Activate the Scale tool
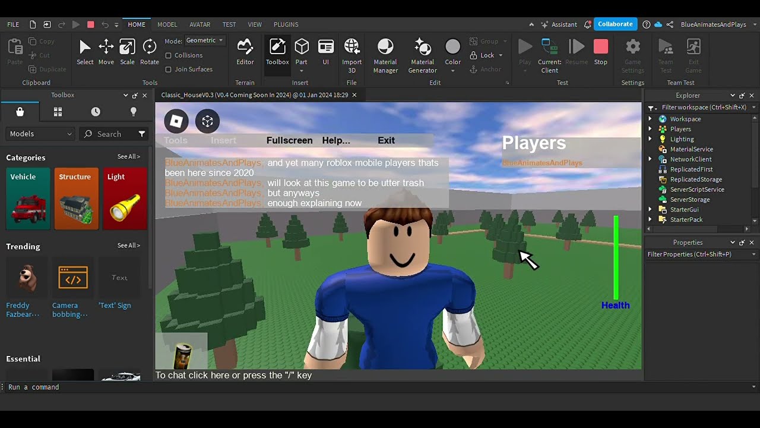 tap(127, 52)
